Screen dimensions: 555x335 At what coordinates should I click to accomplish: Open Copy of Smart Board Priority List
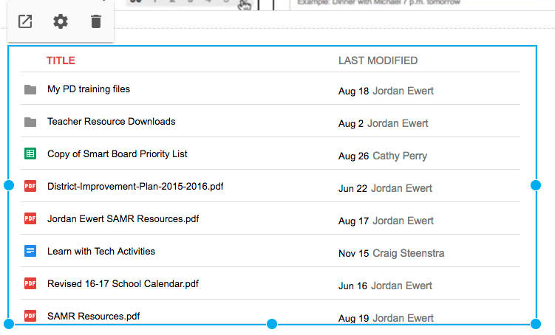tap(118, 154)
